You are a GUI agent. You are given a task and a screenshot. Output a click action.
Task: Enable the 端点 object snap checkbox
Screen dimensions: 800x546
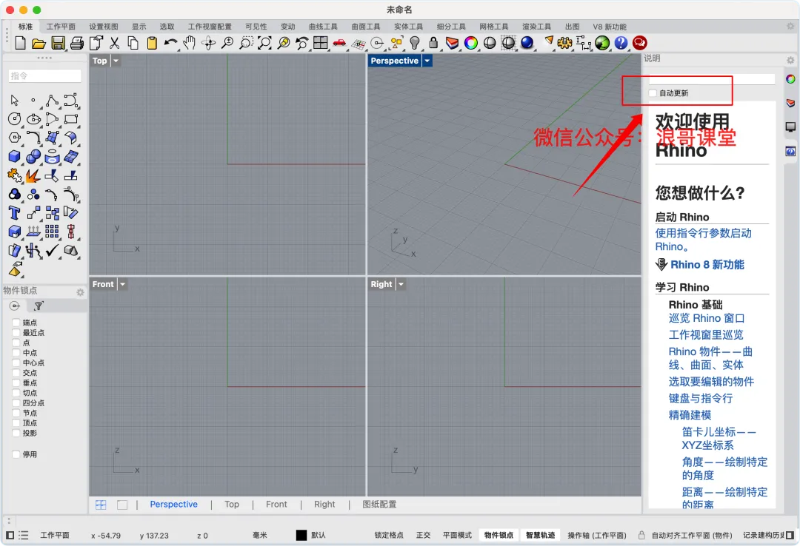click(16, 323)
